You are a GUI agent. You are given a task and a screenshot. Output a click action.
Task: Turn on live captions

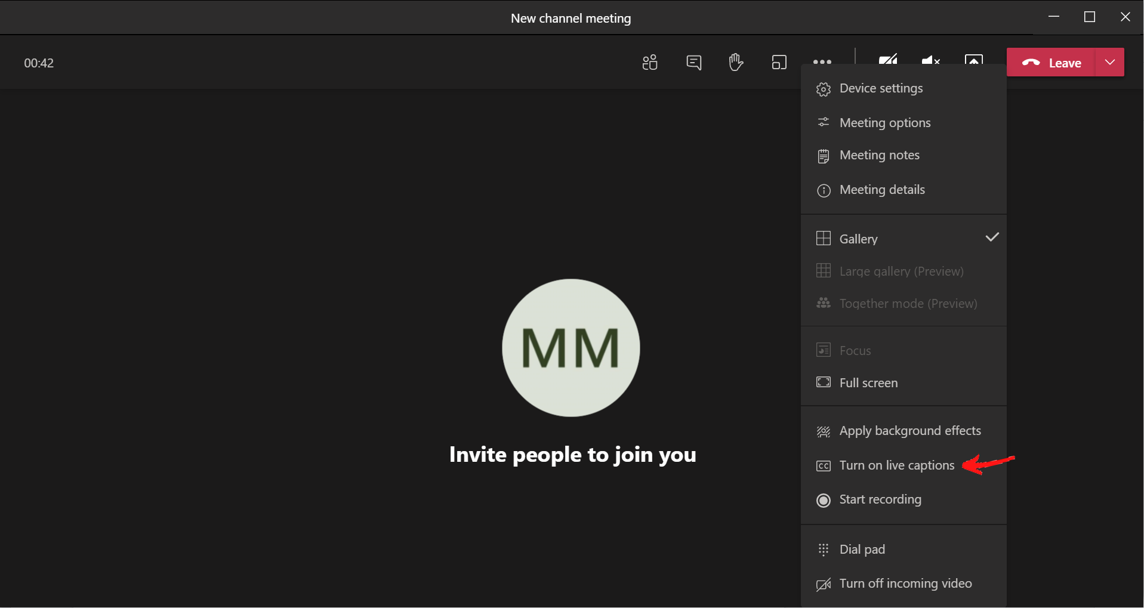click(x=896, y=465)
